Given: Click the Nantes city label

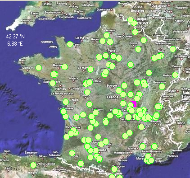Looking at the screenshot, I should click(60, 89).
